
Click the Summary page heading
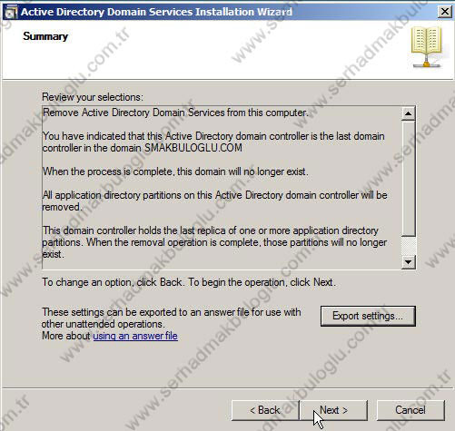(x=45, y=36)
